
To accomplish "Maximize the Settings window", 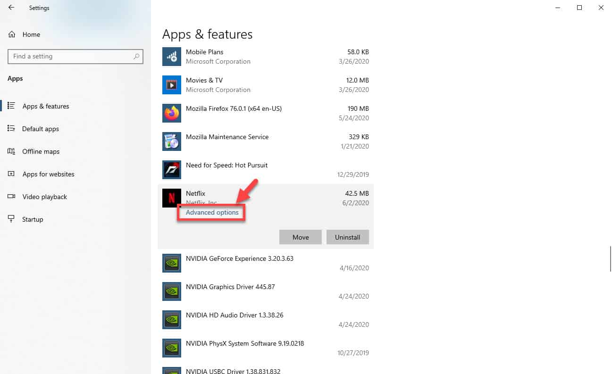I will tap(579, 8).
